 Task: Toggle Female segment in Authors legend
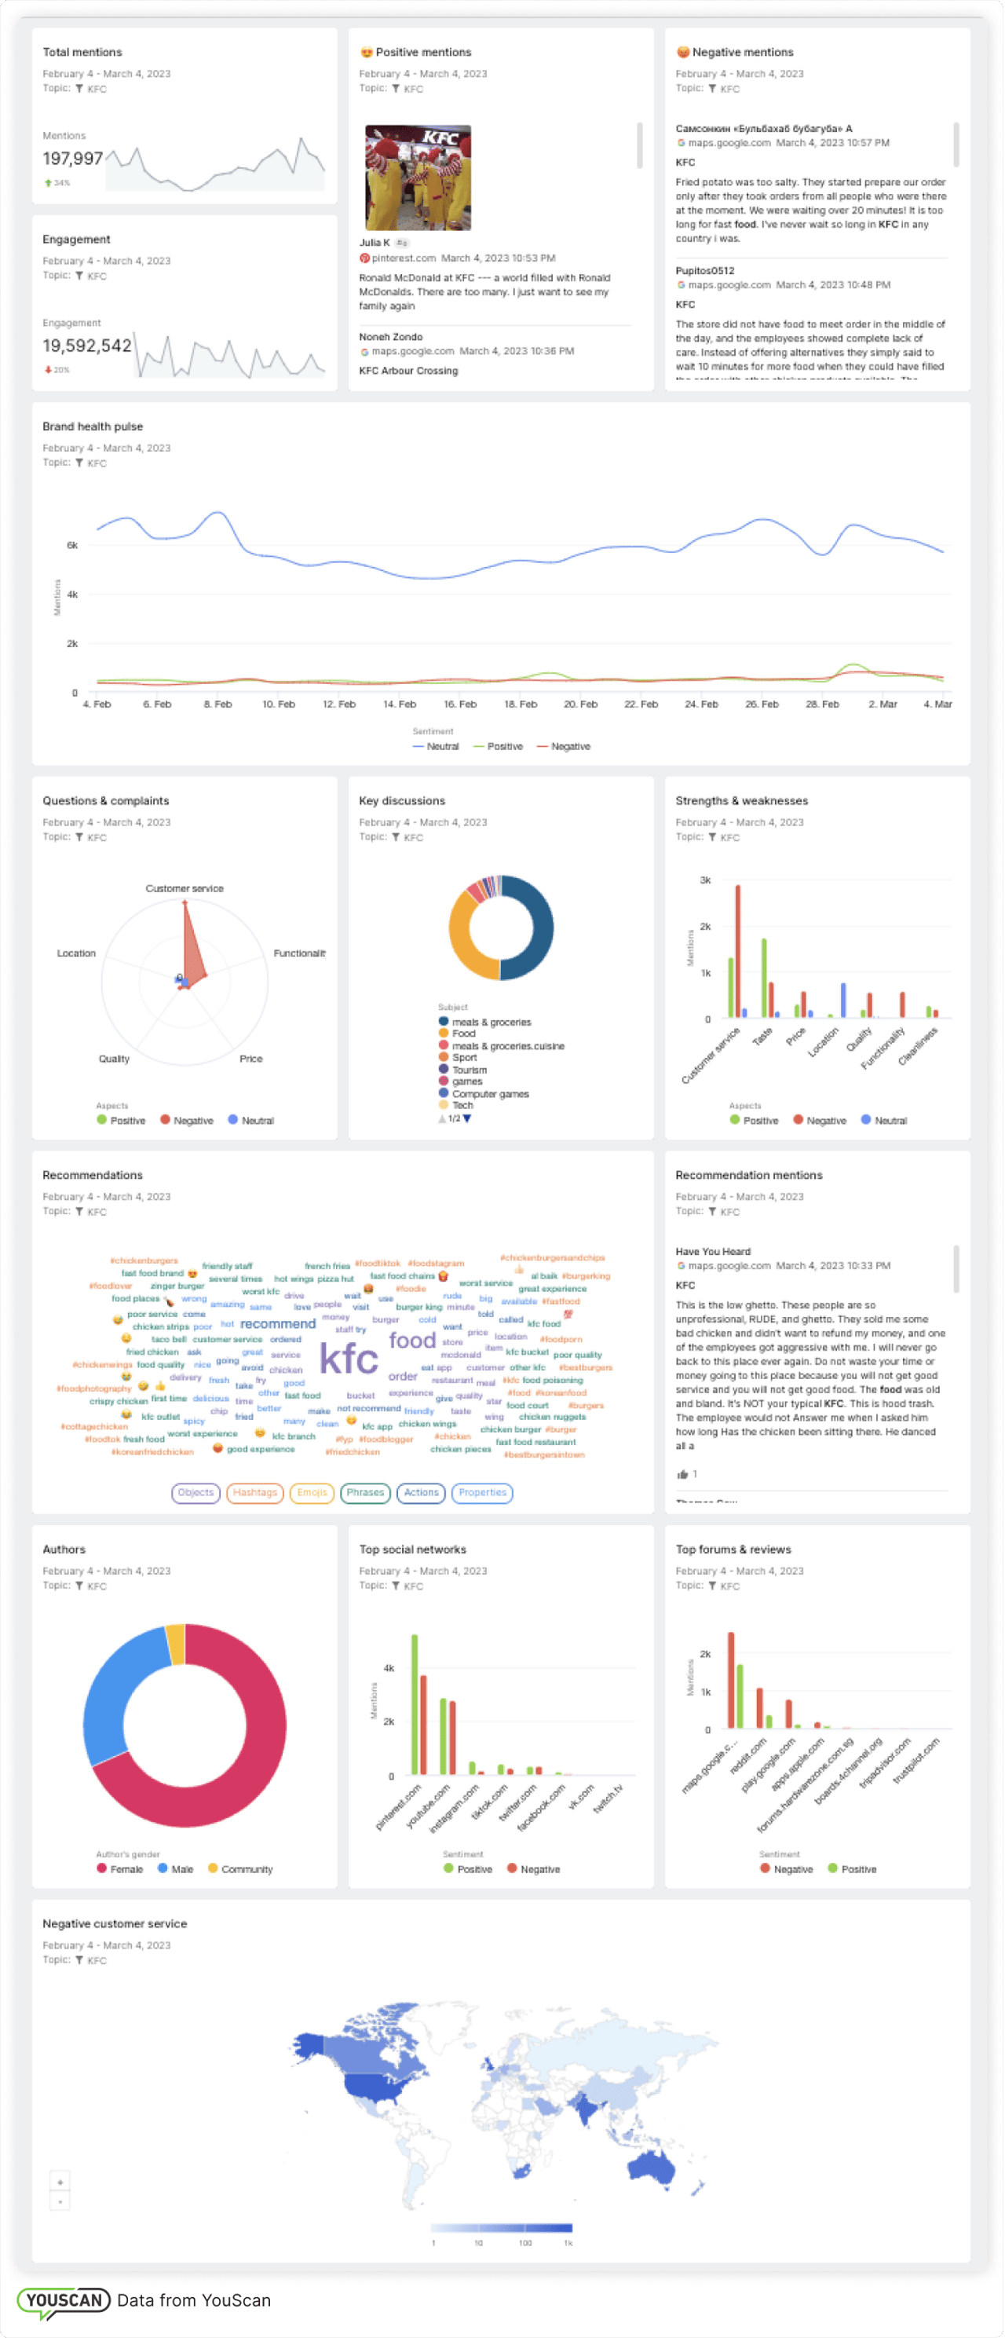(119, 1870)
